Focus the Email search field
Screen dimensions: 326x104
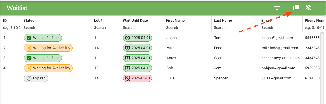(x=281, y=28)
